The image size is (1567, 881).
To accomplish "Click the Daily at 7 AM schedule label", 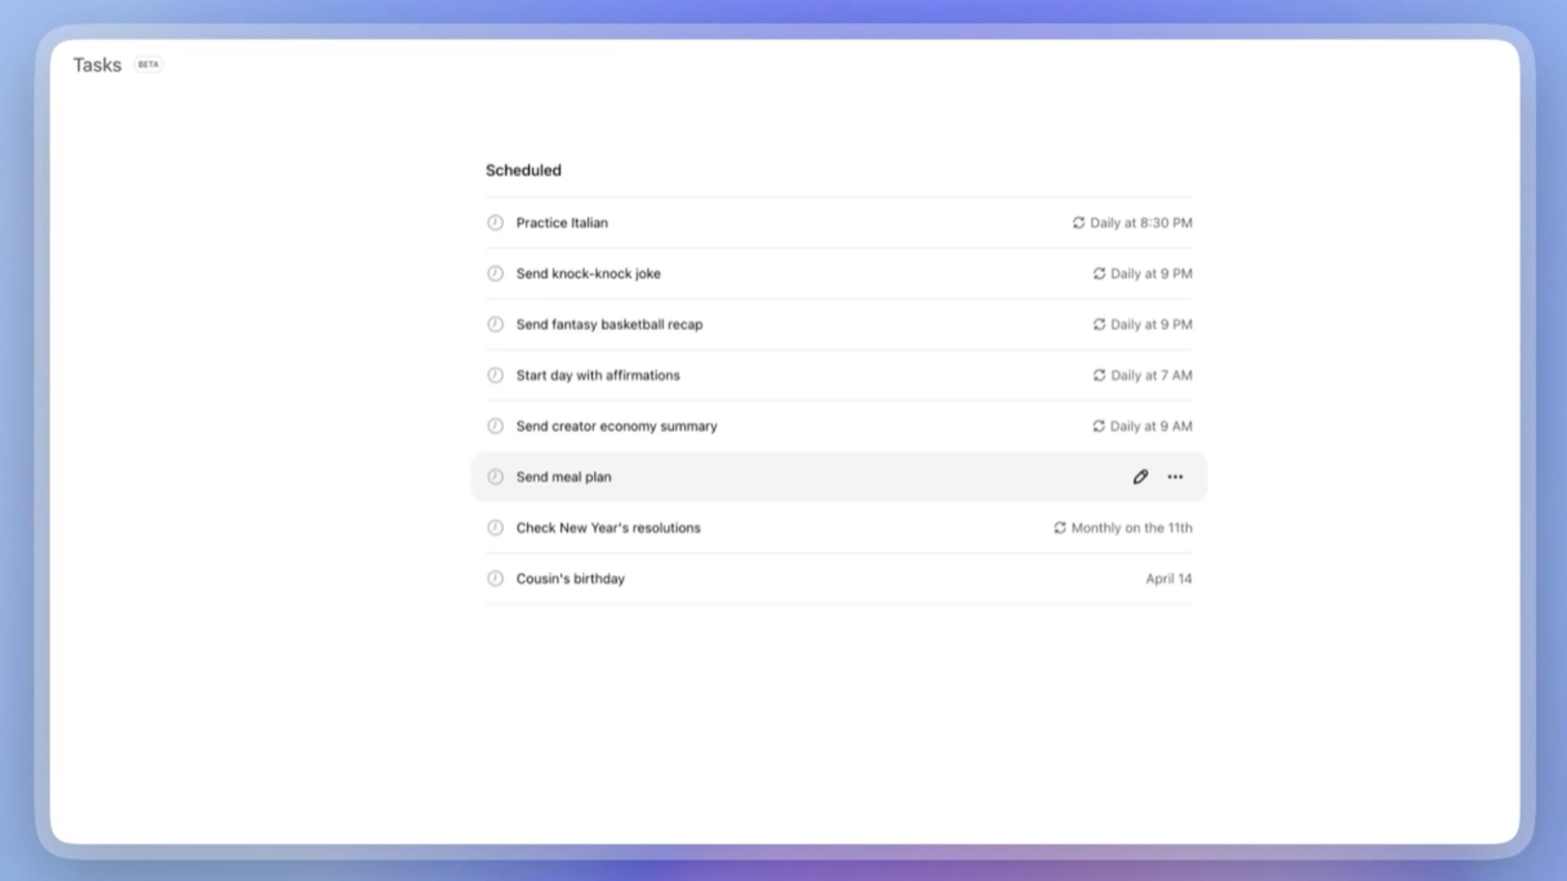I will tap(1151, 375).
